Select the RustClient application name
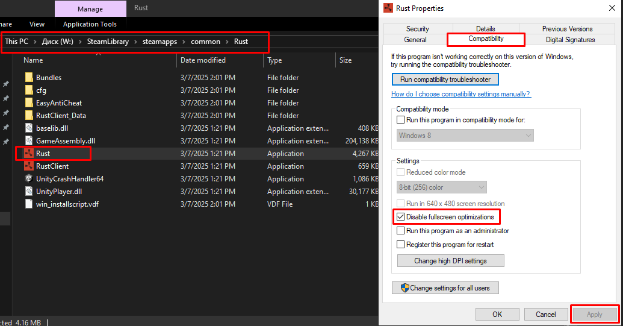 (52, 166)
